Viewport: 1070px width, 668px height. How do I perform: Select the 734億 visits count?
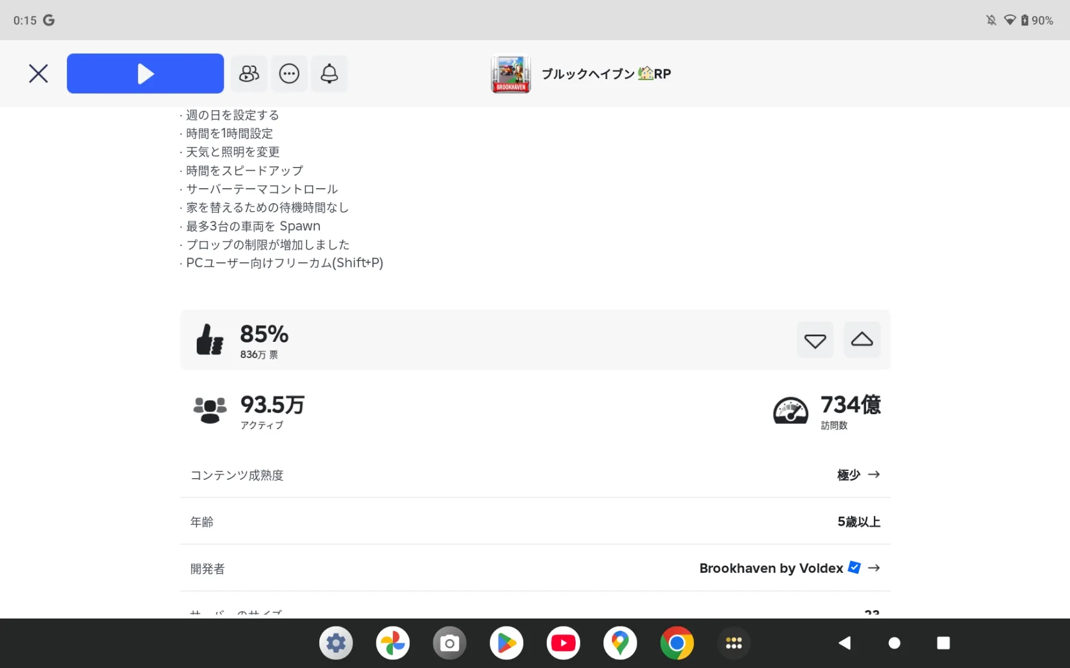851,405
